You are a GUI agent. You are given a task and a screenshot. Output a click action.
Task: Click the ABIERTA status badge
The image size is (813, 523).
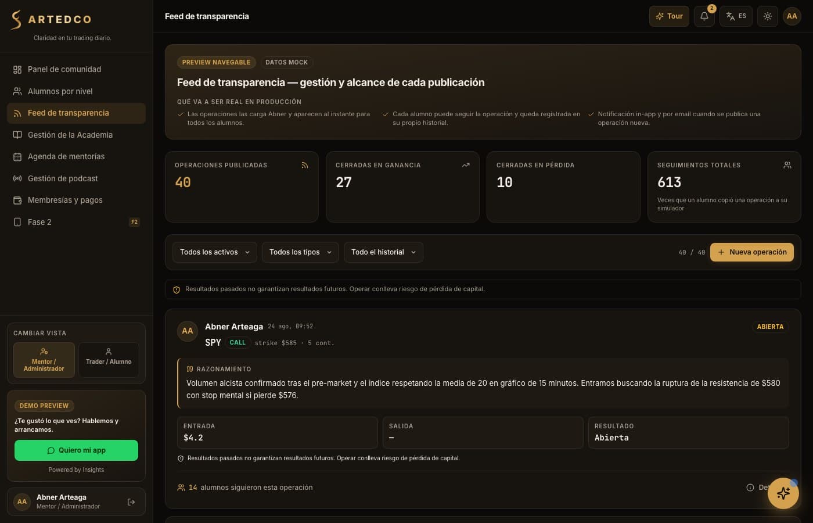click(x=770, y=327)
